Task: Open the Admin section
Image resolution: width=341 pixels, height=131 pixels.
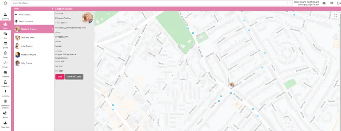Action: [x=5, y=114]
